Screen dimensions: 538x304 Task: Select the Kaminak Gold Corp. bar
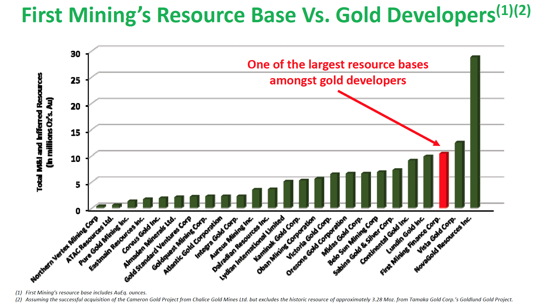click(x=304, y=193)
